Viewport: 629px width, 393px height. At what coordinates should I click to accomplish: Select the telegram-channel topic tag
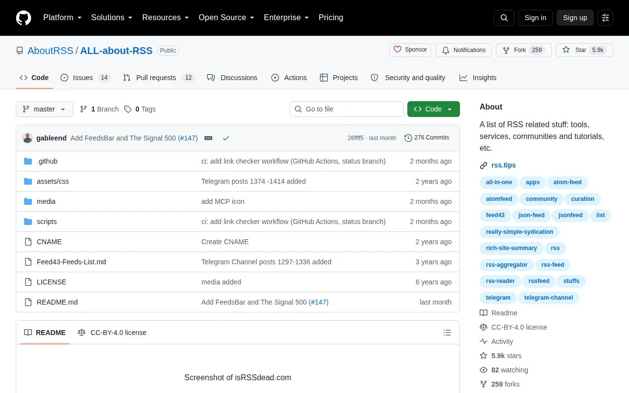[548, 298]
